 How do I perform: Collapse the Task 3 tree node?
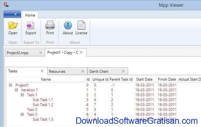pos(22,115)
